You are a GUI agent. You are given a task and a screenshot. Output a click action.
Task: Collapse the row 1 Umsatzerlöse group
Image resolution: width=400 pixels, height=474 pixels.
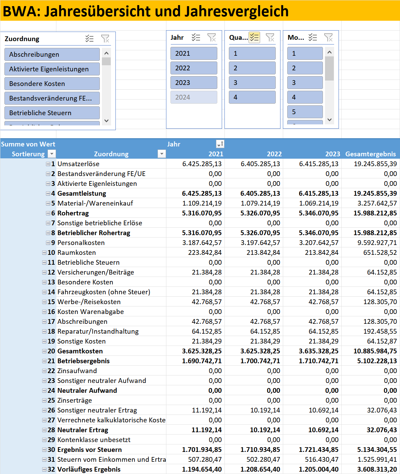point(48,164)
